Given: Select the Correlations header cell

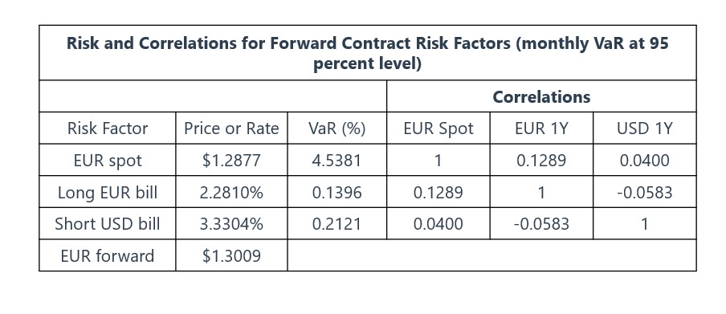Looking at the screenshot, I should click(x=541, y=97).
